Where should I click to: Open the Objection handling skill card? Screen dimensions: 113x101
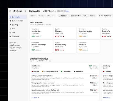point(89,33)
